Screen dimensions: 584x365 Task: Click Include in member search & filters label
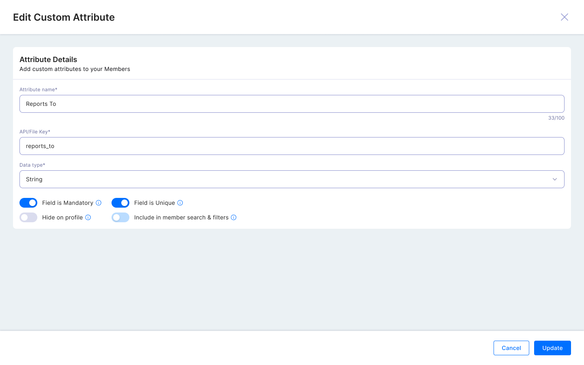[181, 217]
